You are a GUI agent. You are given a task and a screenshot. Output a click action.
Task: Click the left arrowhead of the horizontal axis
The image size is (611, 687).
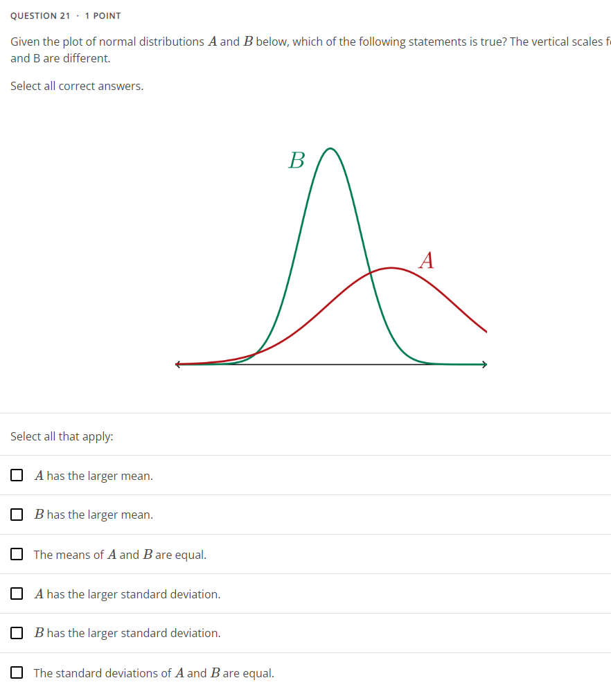[177, 364]
